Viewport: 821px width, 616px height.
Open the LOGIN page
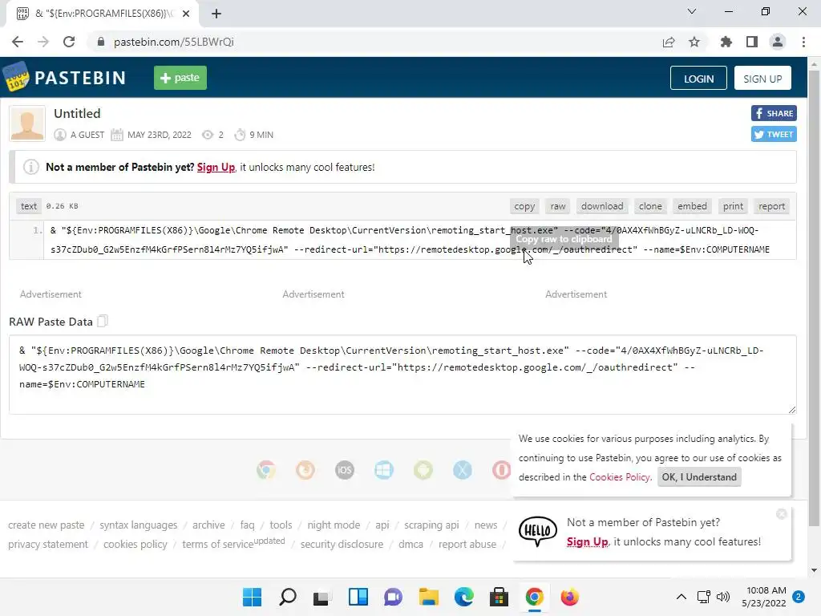click(698, 78)
